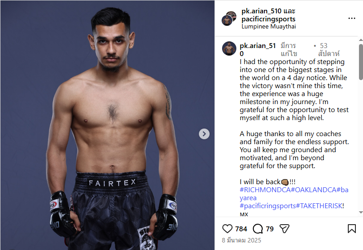This screenshot has width=363, height=250.
Task: Open pk.arian_510 avatar beside the caption
Action: point(229,48)
